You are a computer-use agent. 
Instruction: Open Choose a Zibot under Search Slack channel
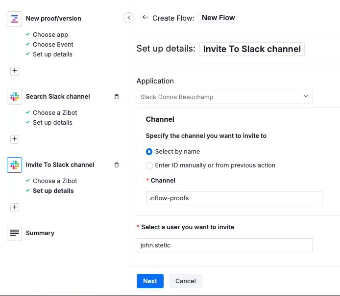(55, 113)
